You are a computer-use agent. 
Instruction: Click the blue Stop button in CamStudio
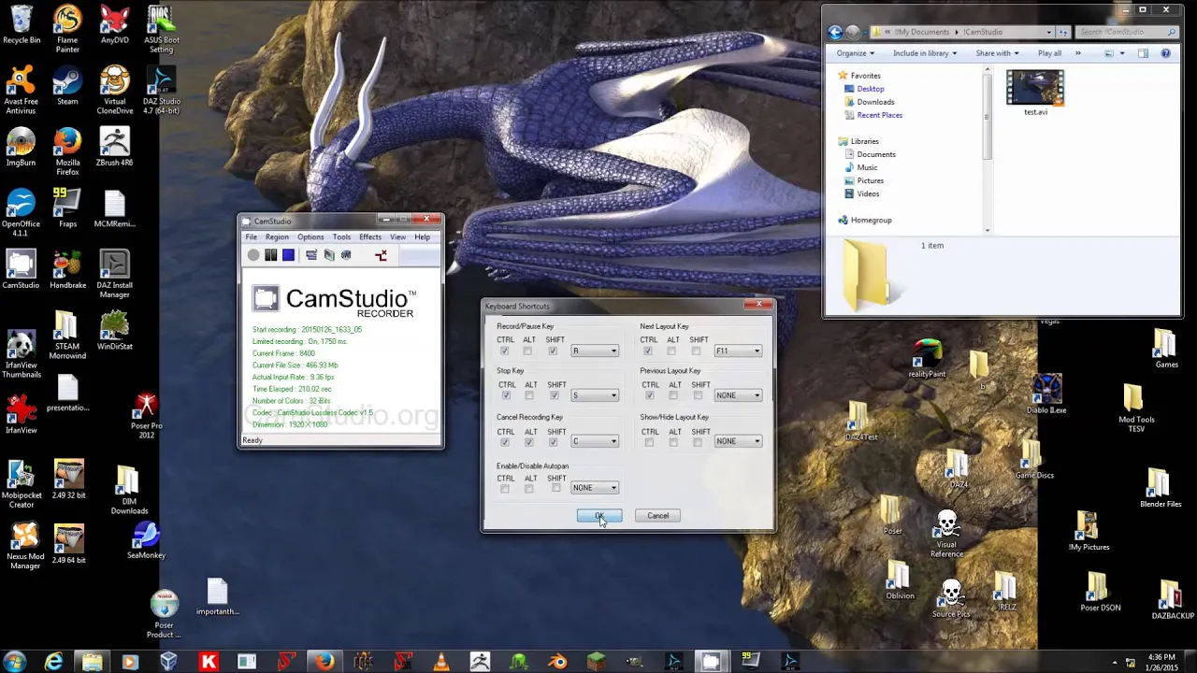(288, 255)
